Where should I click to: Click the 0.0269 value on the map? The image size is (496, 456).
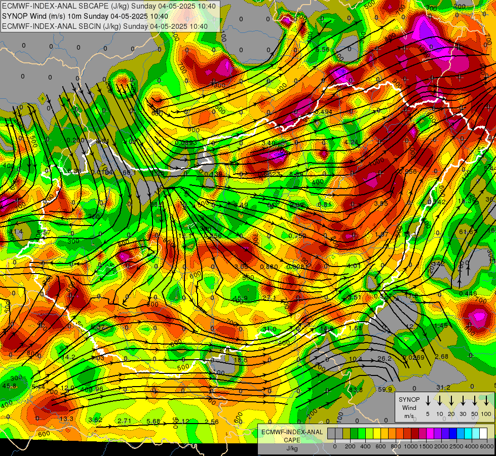tap(413, 358)
